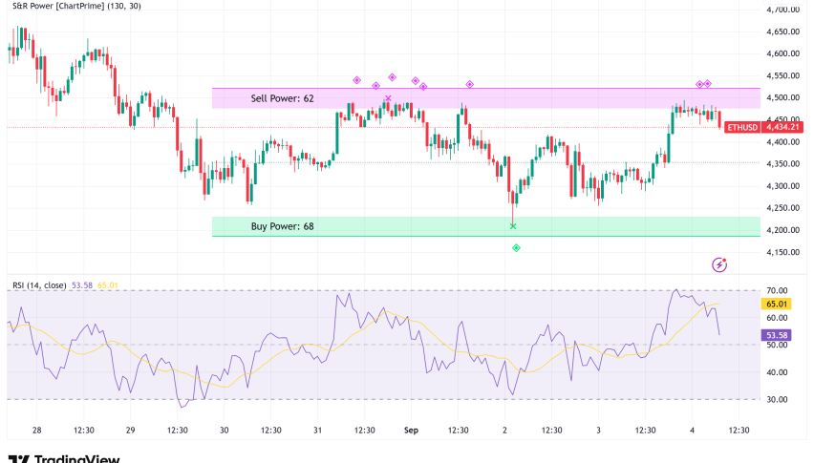Click the 4,500.00 price axis label
This screenshot has width=814, height=463.
tap(782, 97)
